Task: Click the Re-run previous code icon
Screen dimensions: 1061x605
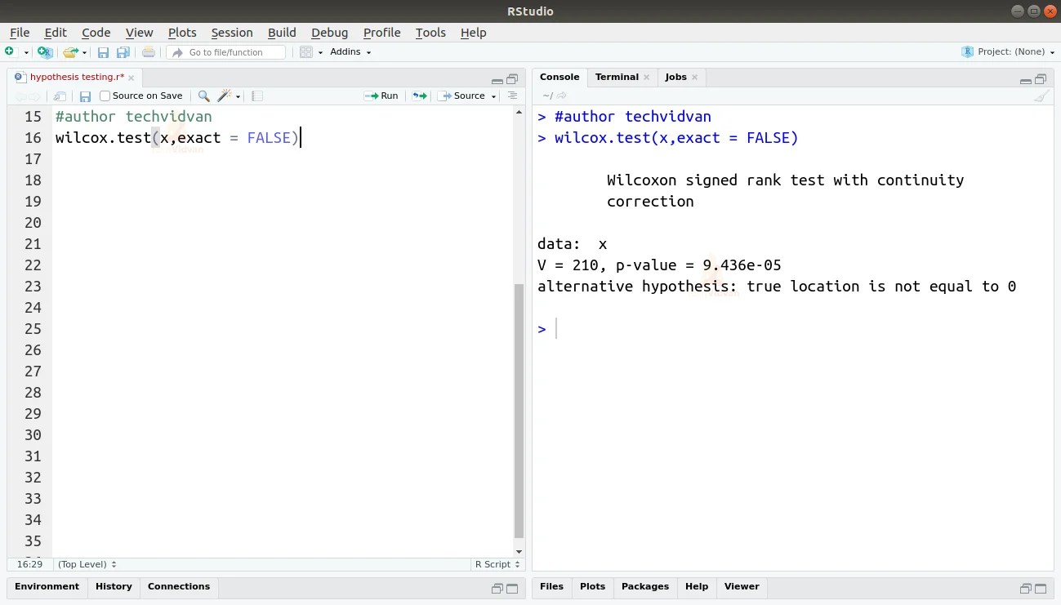Action: coord(419,96)
